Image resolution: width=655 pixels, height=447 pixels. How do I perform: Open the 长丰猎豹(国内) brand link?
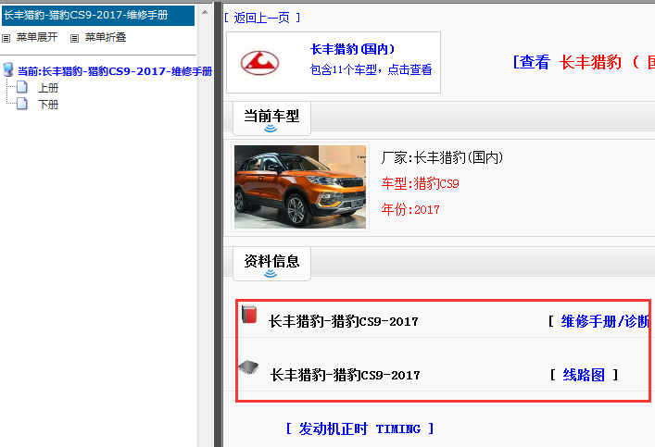353,49
